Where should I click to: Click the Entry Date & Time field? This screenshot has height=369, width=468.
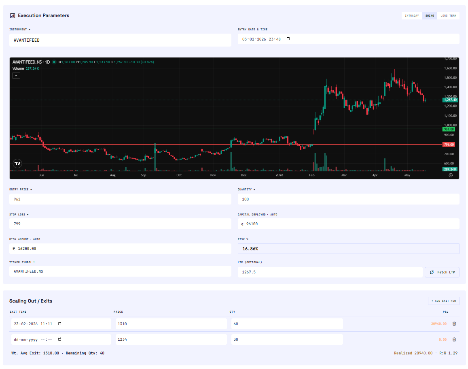(348, 39)
